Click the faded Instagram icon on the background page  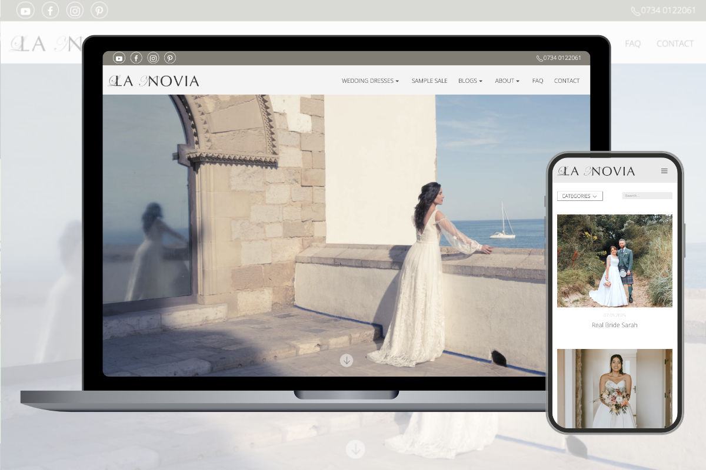click(75, 11)
